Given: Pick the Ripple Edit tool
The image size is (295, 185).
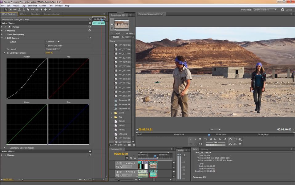Looking at the screenshot, I should (15, 10).
